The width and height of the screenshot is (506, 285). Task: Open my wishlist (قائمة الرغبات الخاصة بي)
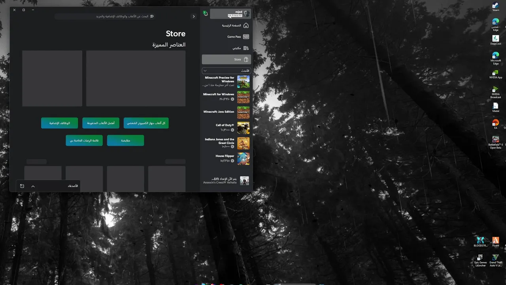[x=84, y=141]
